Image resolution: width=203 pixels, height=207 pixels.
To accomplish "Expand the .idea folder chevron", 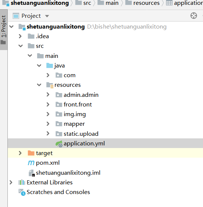I will coord(20,36).
